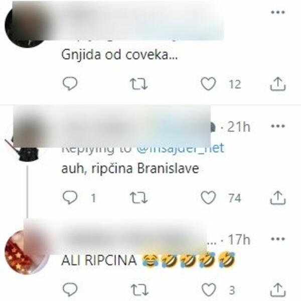
Task: Open the 17h timestamp link
Action: (x=239, y=240)
